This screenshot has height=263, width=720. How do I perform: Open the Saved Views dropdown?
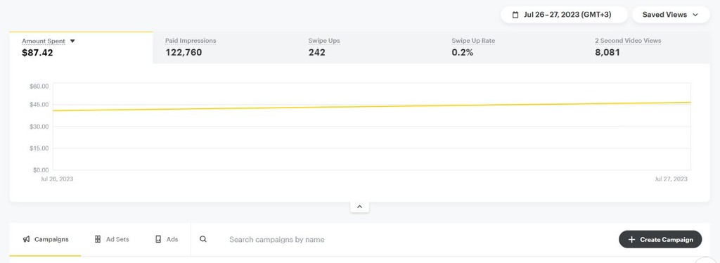pos(671,15)
